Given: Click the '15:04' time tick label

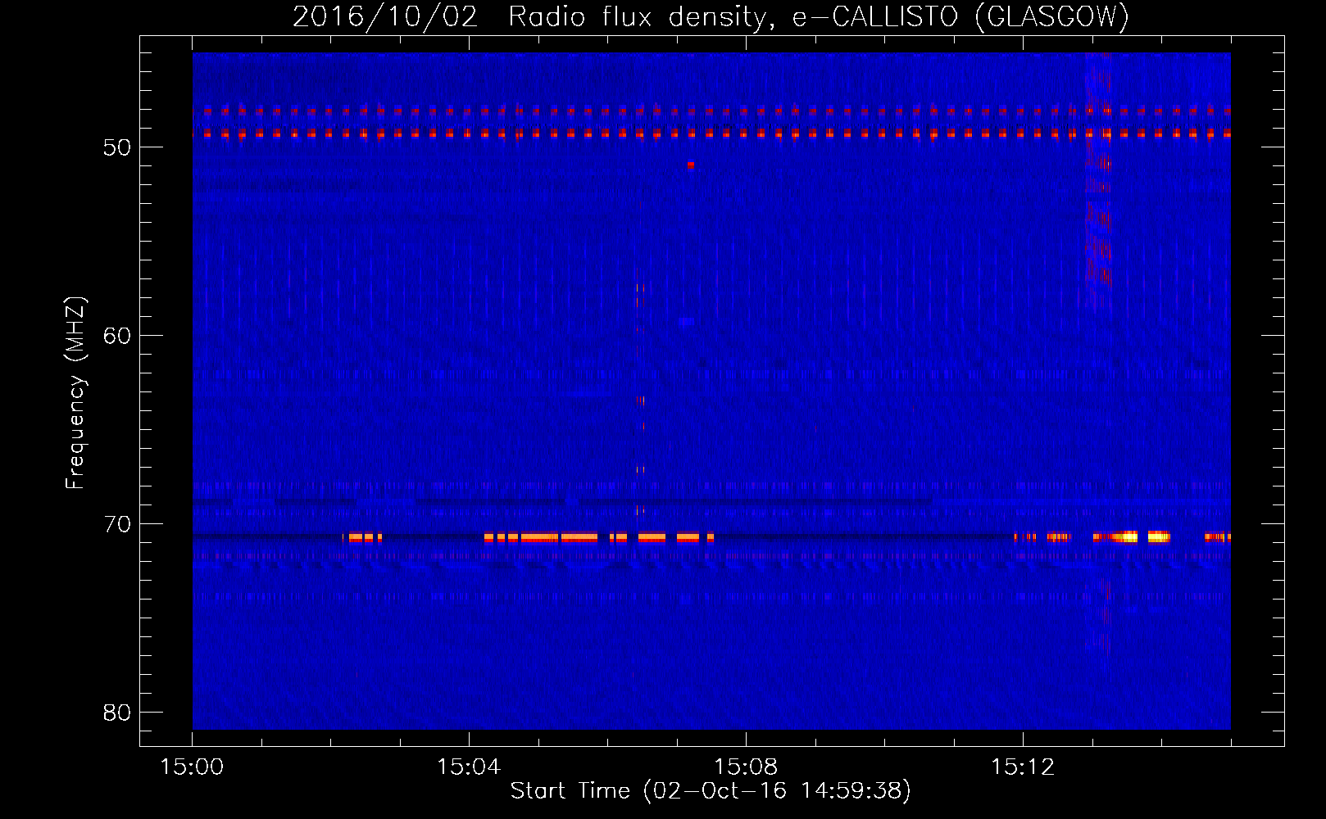Looking at the screenshot, I should [469, 767].
